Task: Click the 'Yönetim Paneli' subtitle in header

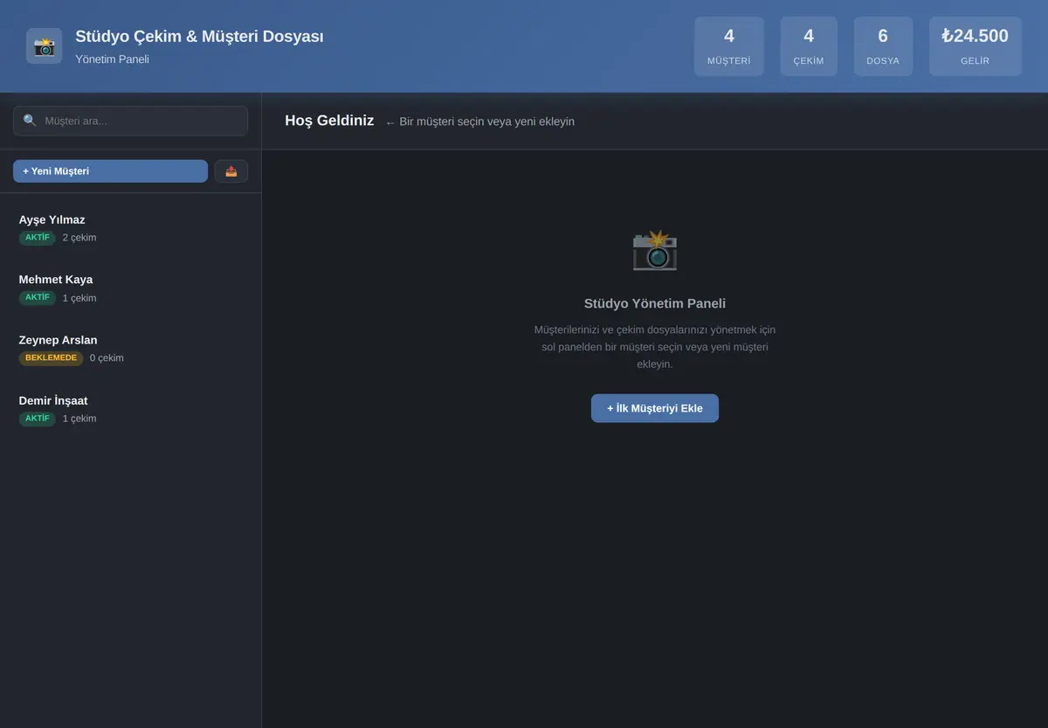Action: click(112, 59)
